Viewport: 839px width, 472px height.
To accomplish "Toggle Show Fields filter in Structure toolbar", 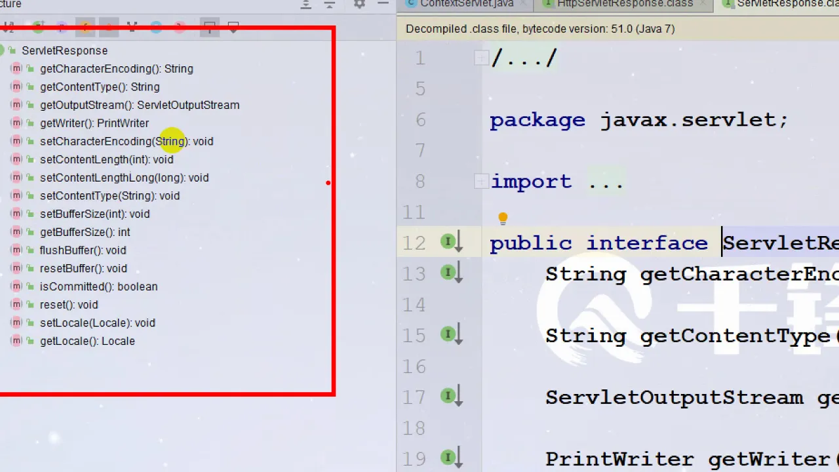I will (85, 28).
